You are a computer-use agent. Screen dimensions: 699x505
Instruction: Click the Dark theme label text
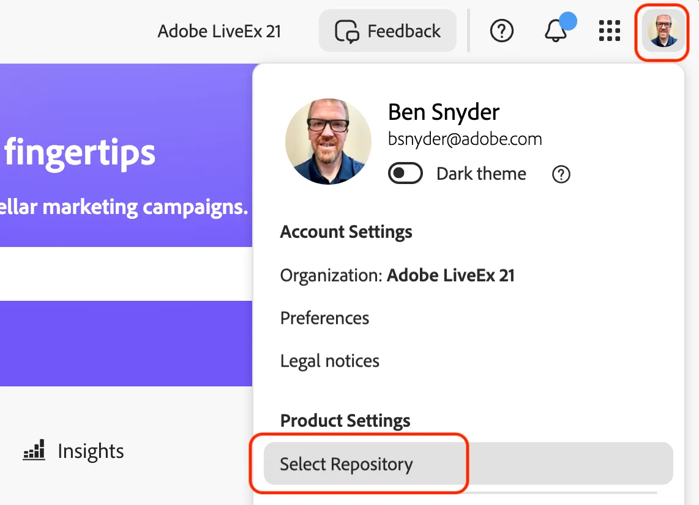[x=481, y=174]
